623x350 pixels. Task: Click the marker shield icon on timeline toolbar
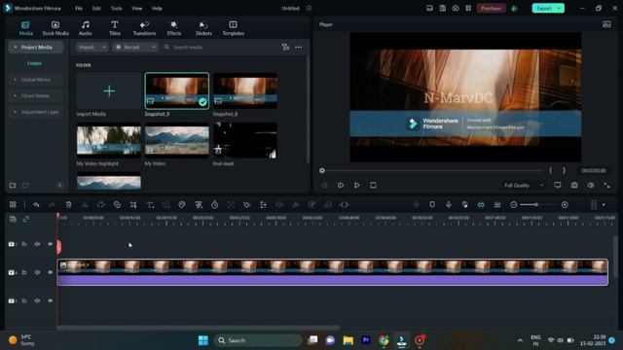(432, 205)
